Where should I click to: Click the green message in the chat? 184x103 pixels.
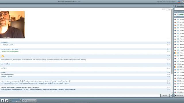point(10,51)
